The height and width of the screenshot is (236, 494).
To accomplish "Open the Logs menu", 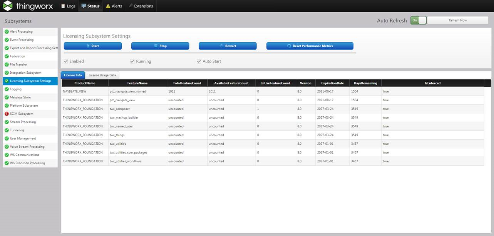I will (68, 6).
